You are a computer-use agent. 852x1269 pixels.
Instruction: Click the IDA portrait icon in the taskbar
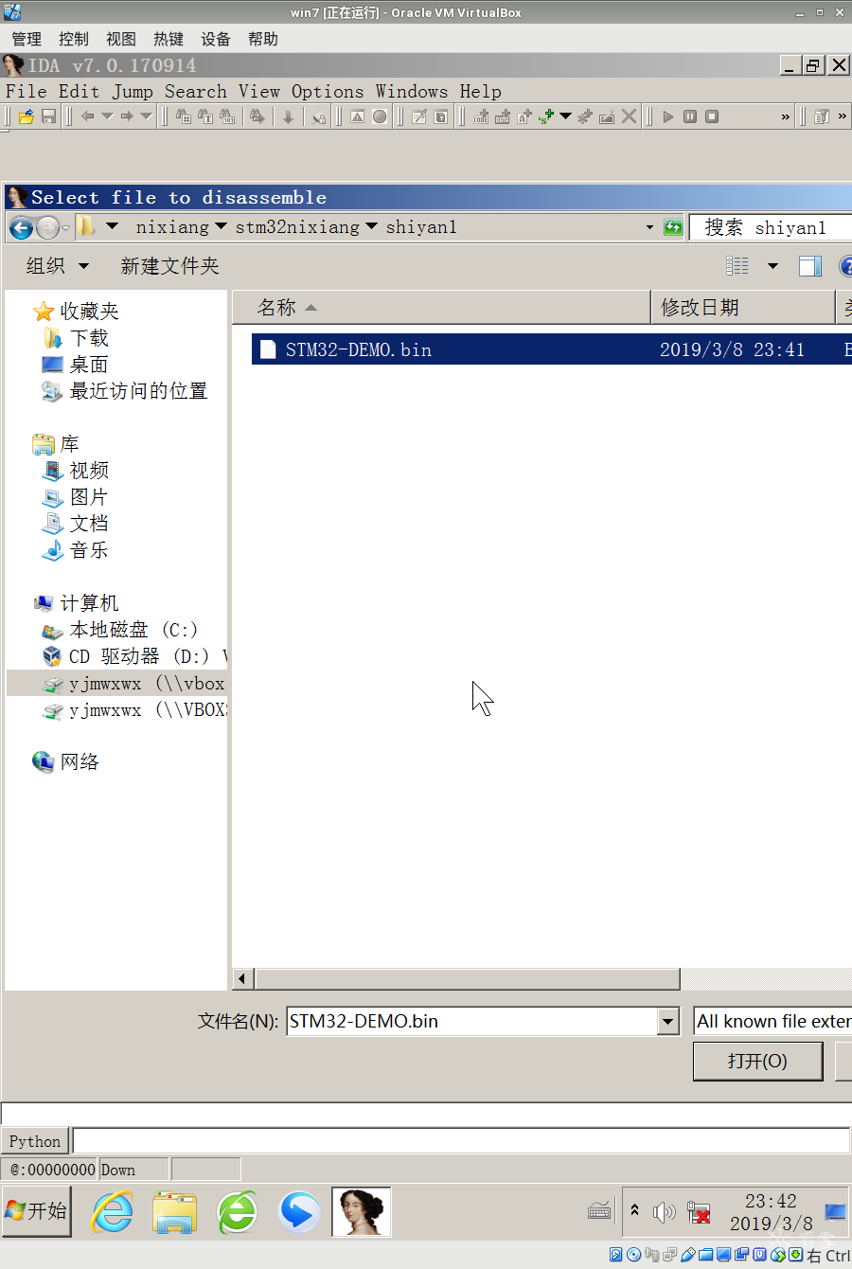362,1211
